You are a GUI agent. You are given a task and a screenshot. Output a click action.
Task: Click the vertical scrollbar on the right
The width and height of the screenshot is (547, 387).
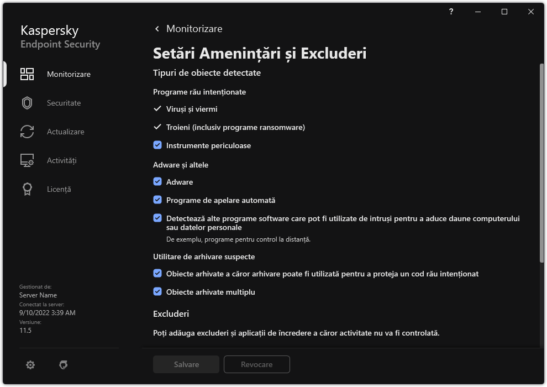(541, 166)
